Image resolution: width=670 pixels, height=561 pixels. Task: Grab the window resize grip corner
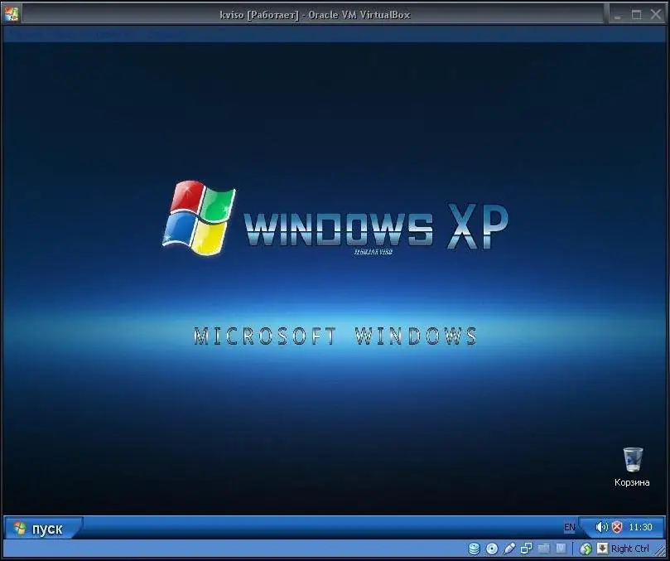click(662, 551)
